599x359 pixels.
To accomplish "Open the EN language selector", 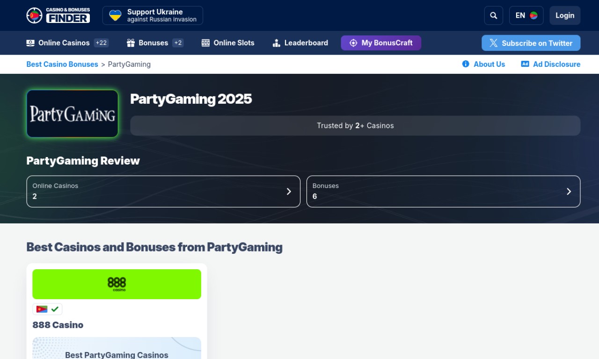I will pos(526,15).
